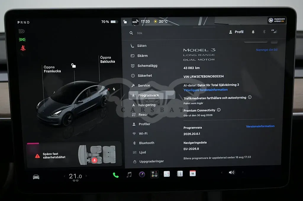Tap the auto high-beam headlight icon
The height and width of the screenshot is (201, 303).
21,31
